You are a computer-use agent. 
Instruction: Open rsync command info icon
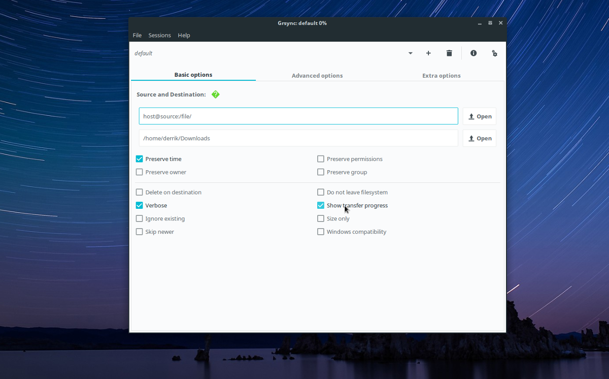point(473,53)
